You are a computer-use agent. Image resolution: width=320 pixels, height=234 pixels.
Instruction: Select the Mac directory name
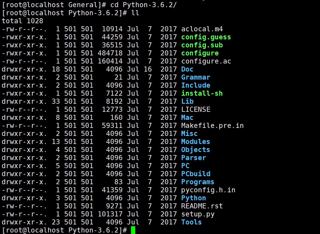tap(187, 118)
